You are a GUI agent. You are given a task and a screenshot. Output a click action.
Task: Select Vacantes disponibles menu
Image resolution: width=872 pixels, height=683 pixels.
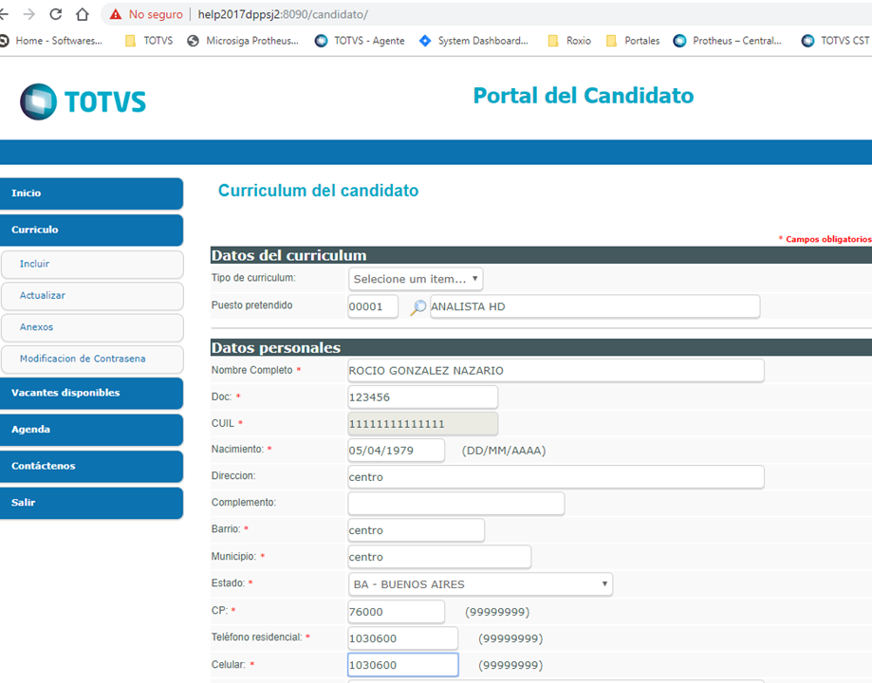click(91, 394)
